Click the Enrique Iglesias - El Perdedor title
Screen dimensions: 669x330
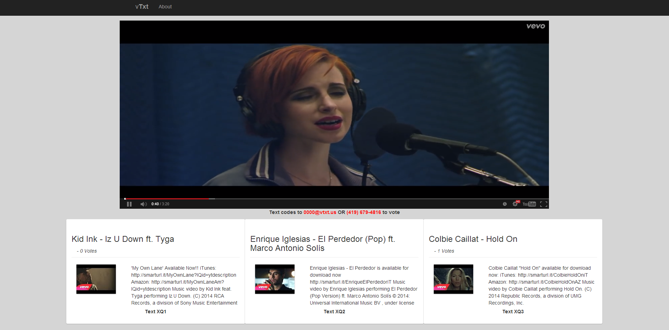pos(322,244)
